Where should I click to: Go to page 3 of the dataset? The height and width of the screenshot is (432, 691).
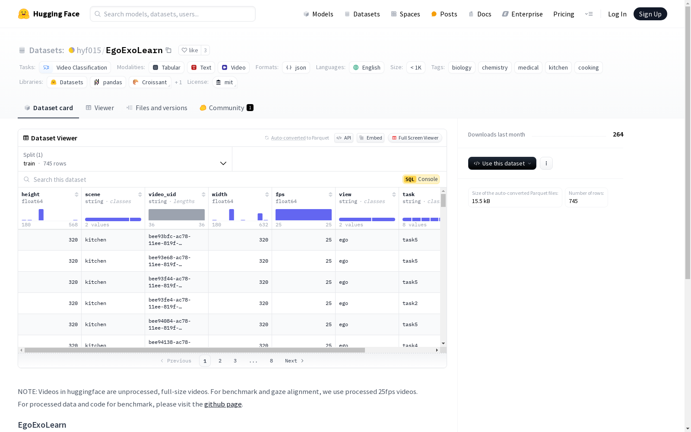pyautogui.click(x=235, y=361)
